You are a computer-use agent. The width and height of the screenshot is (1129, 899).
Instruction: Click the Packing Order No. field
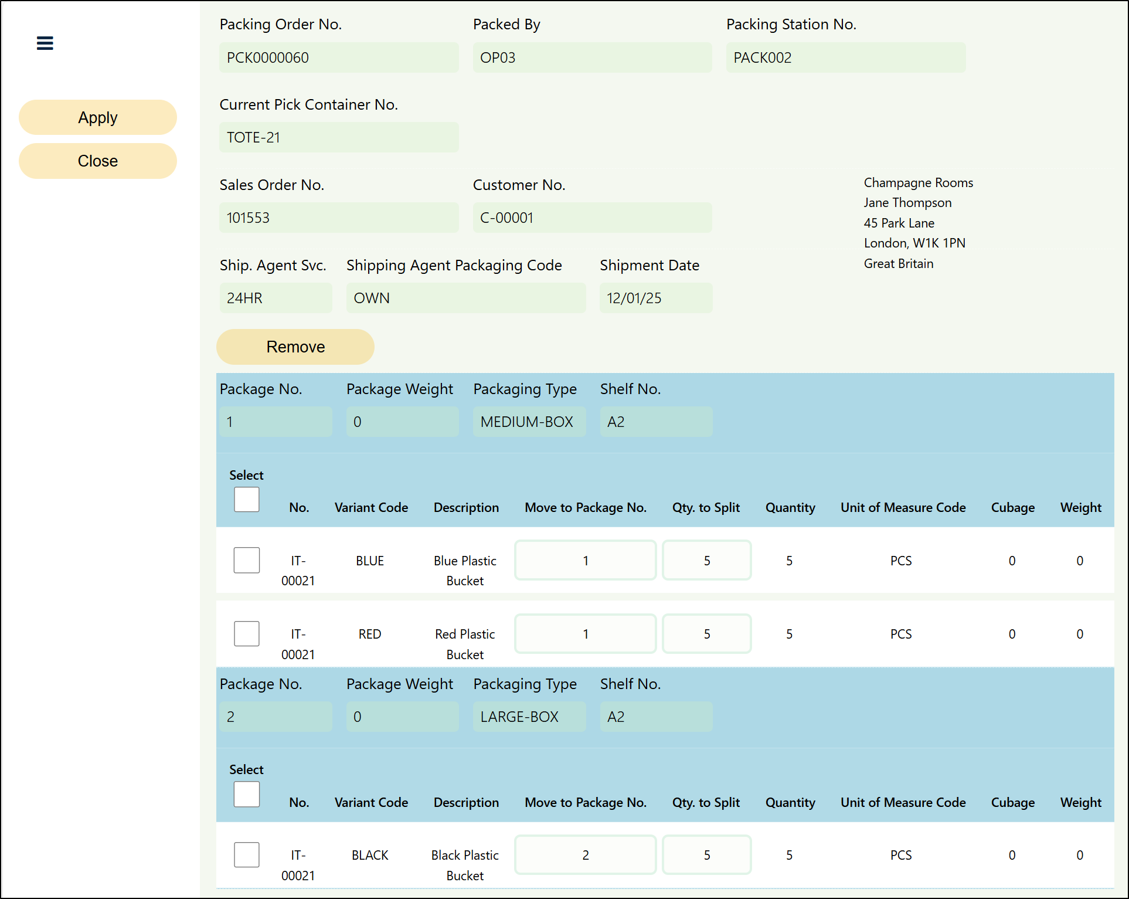(339, 57)
